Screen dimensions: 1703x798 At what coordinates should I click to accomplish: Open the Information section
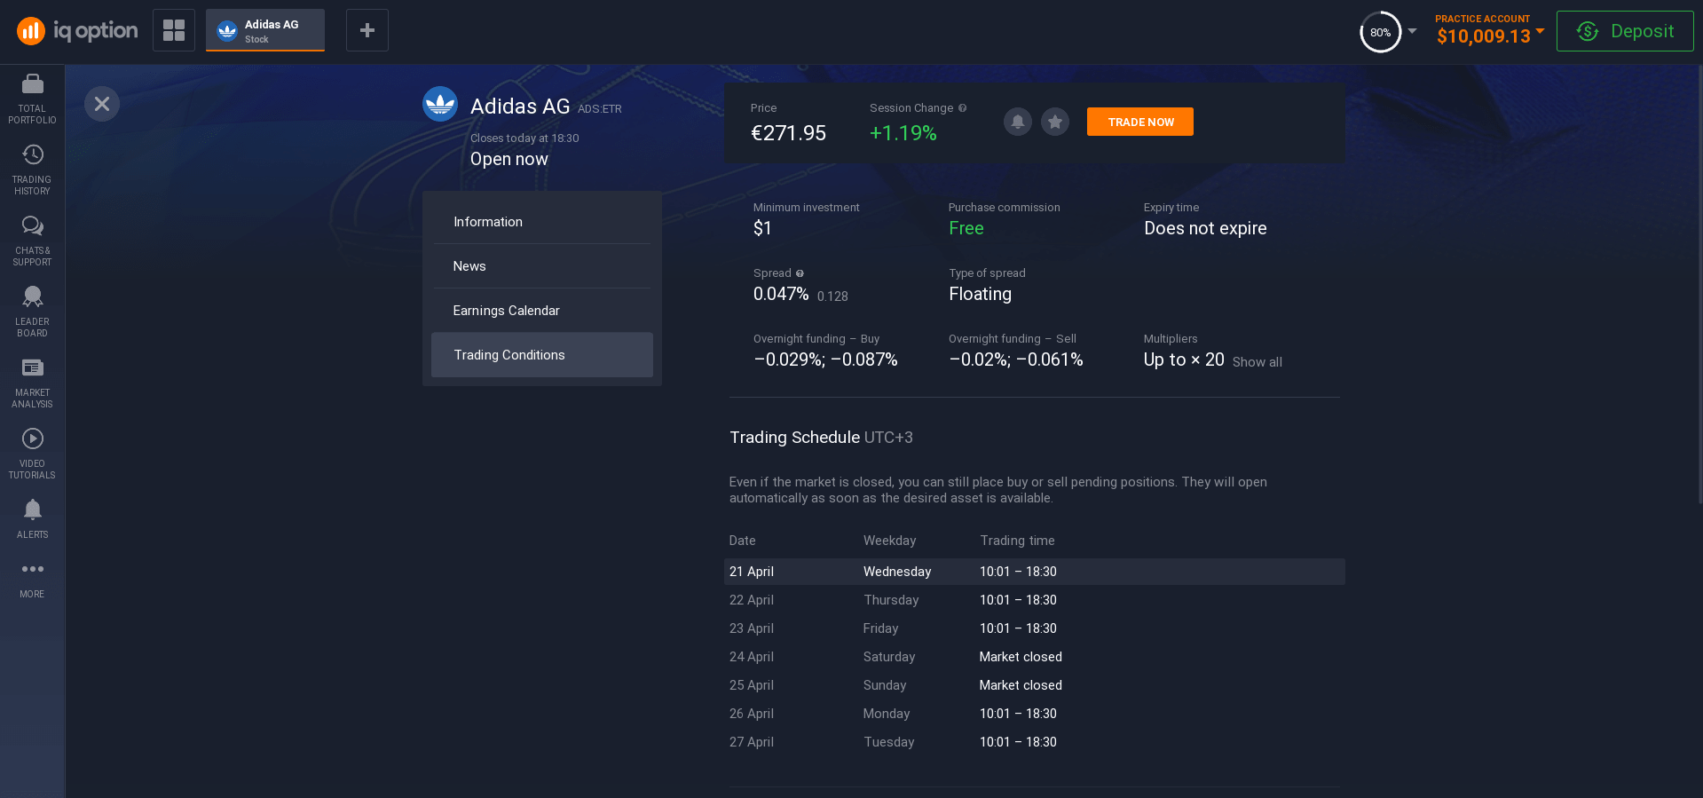[x=542, y=222]
